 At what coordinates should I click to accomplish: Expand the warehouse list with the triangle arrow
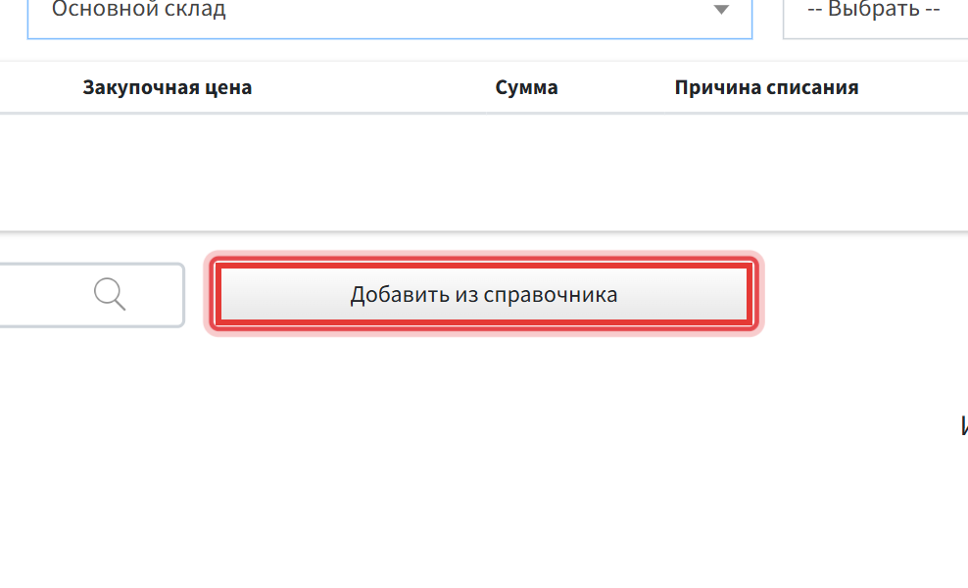(x=721, y=9)
